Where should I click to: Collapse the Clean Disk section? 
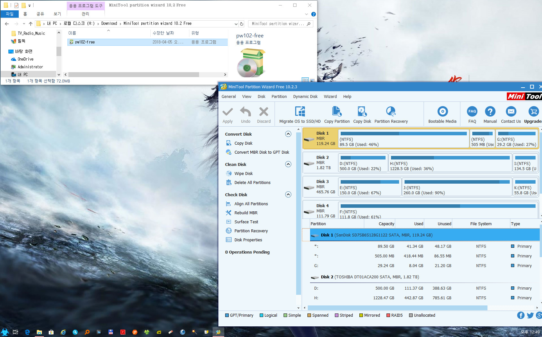288,164
